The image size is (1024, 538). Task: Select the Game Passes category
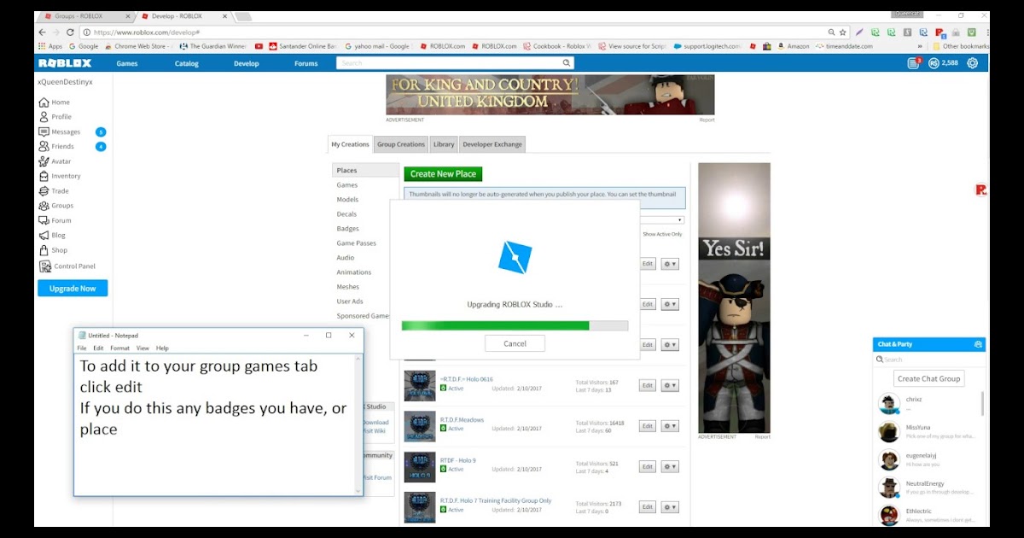tap(357, 243)
